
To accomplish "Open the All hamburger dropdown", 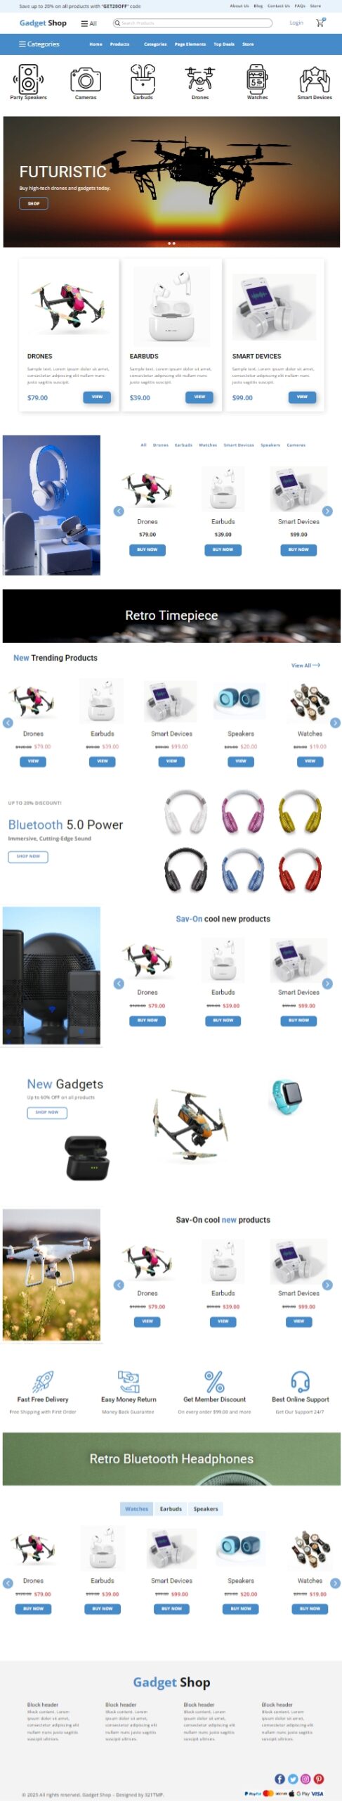I will 88,23.
